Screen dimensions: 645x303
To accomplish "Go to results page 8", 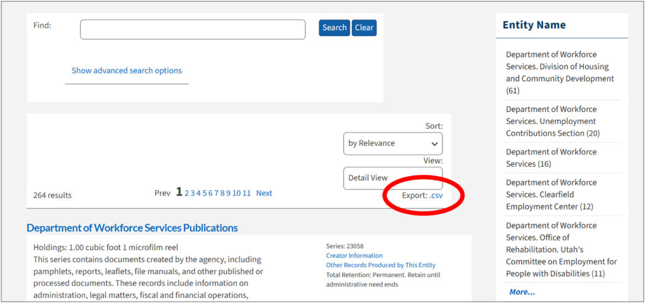I will [x=222, y=194].
